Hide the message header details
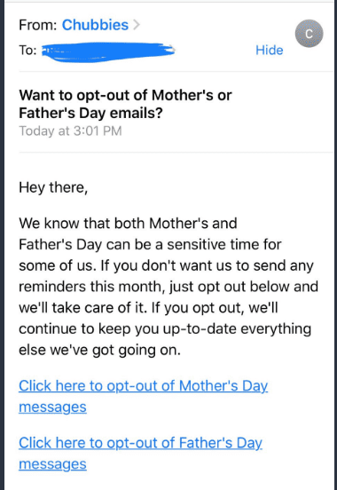The width and height of the screenshot is (337, 490). point(270,50)
